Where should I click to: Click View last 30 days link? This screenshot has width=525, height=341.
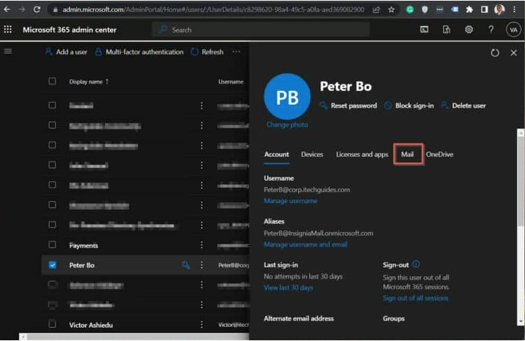[x=288, y=288]
